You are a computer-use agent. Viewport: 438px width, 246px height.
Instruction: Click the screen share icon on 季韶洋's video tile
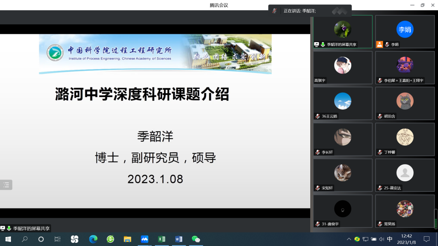click(x=317, y=45)
